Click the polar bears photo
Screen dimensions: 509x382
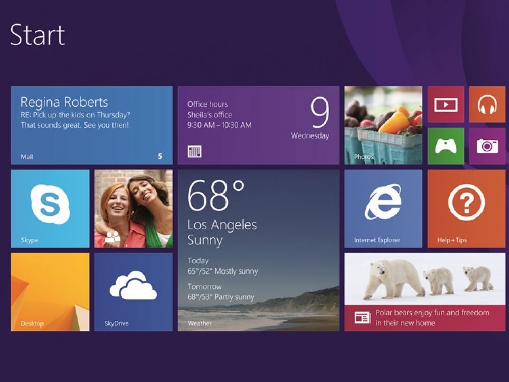(x=425, y=279)
